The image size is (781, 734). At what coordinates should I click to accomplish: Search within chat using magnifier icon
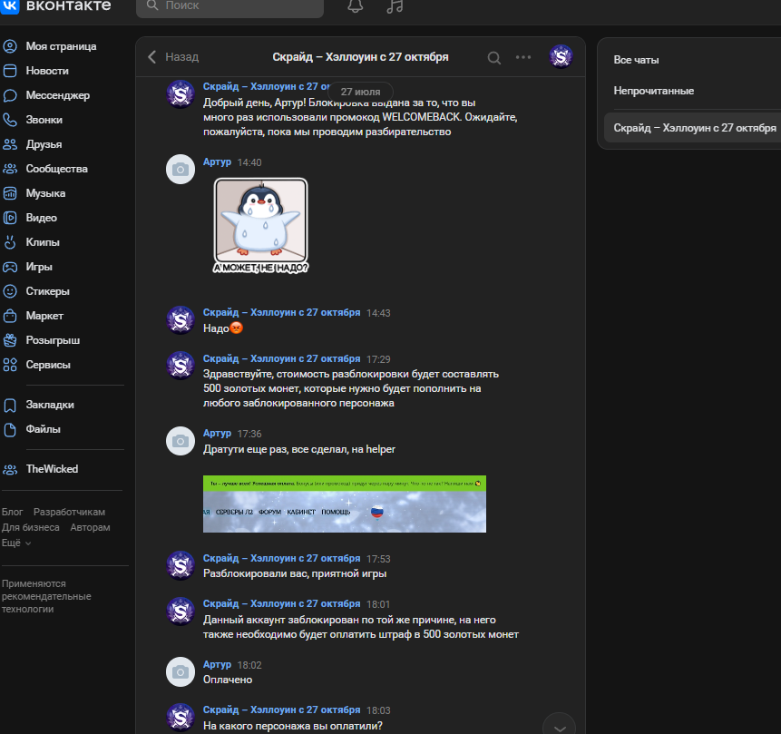tap(494, 57)
